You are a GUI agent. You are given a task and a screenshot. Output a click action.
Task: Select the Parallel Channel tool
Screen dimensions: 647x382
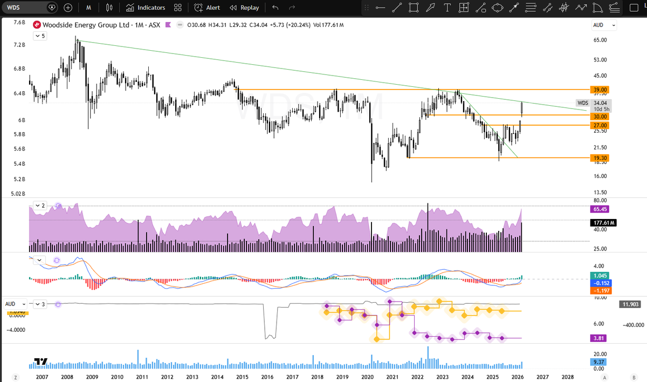coord(548,8)
